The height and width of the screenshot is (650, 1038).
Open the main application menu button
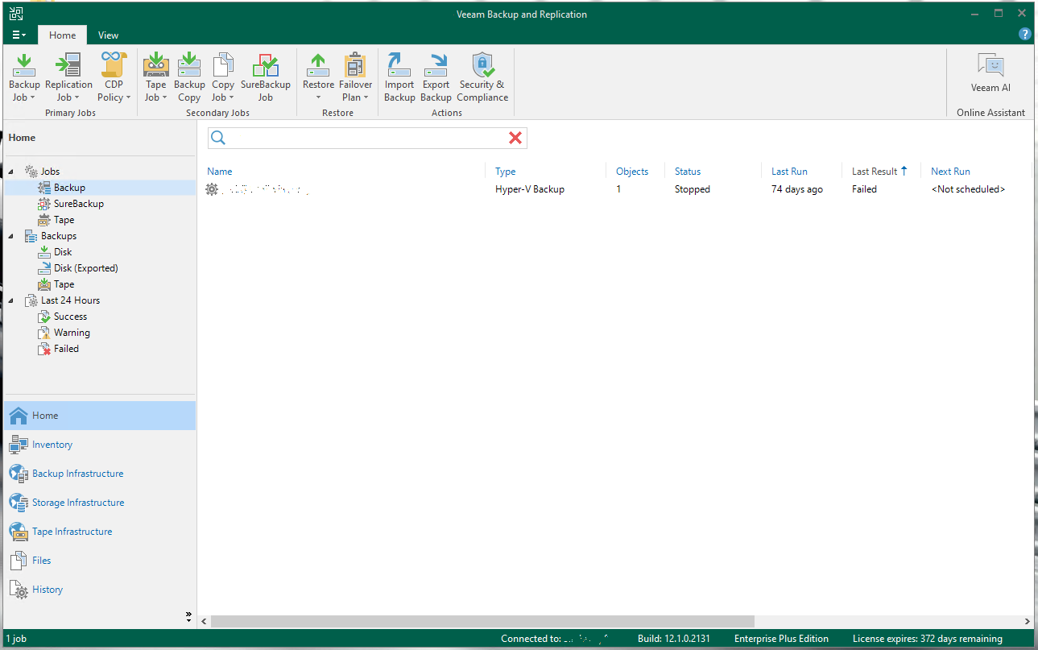click(x=19, y=35)
